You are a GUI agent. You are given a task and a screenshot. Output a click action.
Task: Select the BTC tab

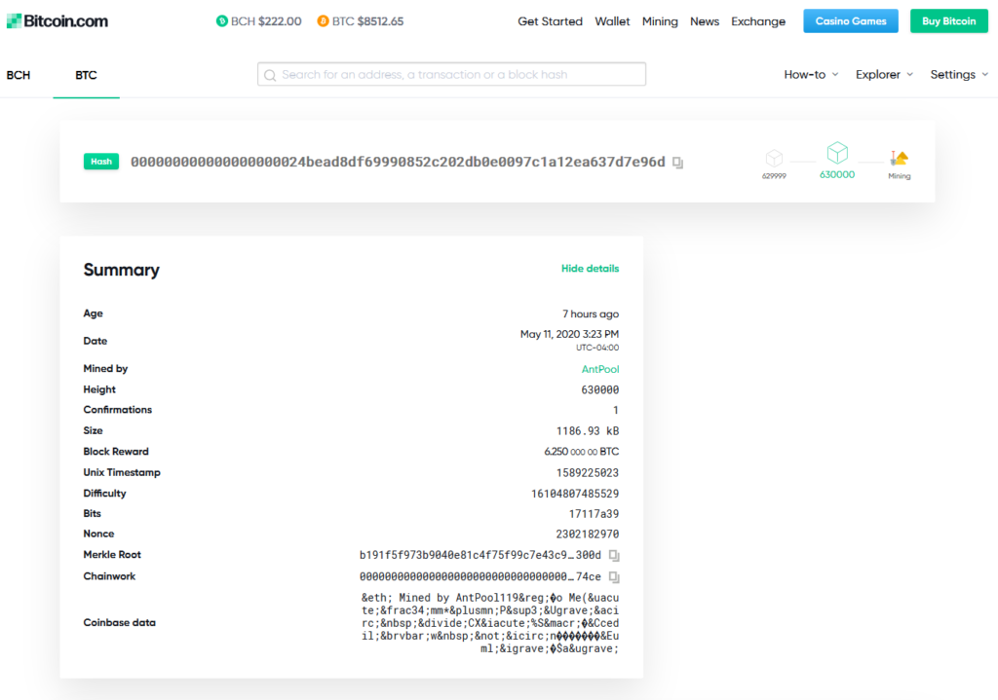pyautogui.click(x=86, y=75)
